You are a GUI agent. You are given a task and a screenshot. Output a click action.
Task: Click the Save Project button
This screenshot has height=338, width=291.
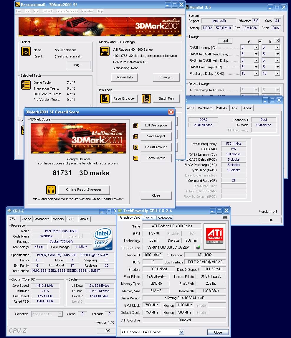point(156,136)
